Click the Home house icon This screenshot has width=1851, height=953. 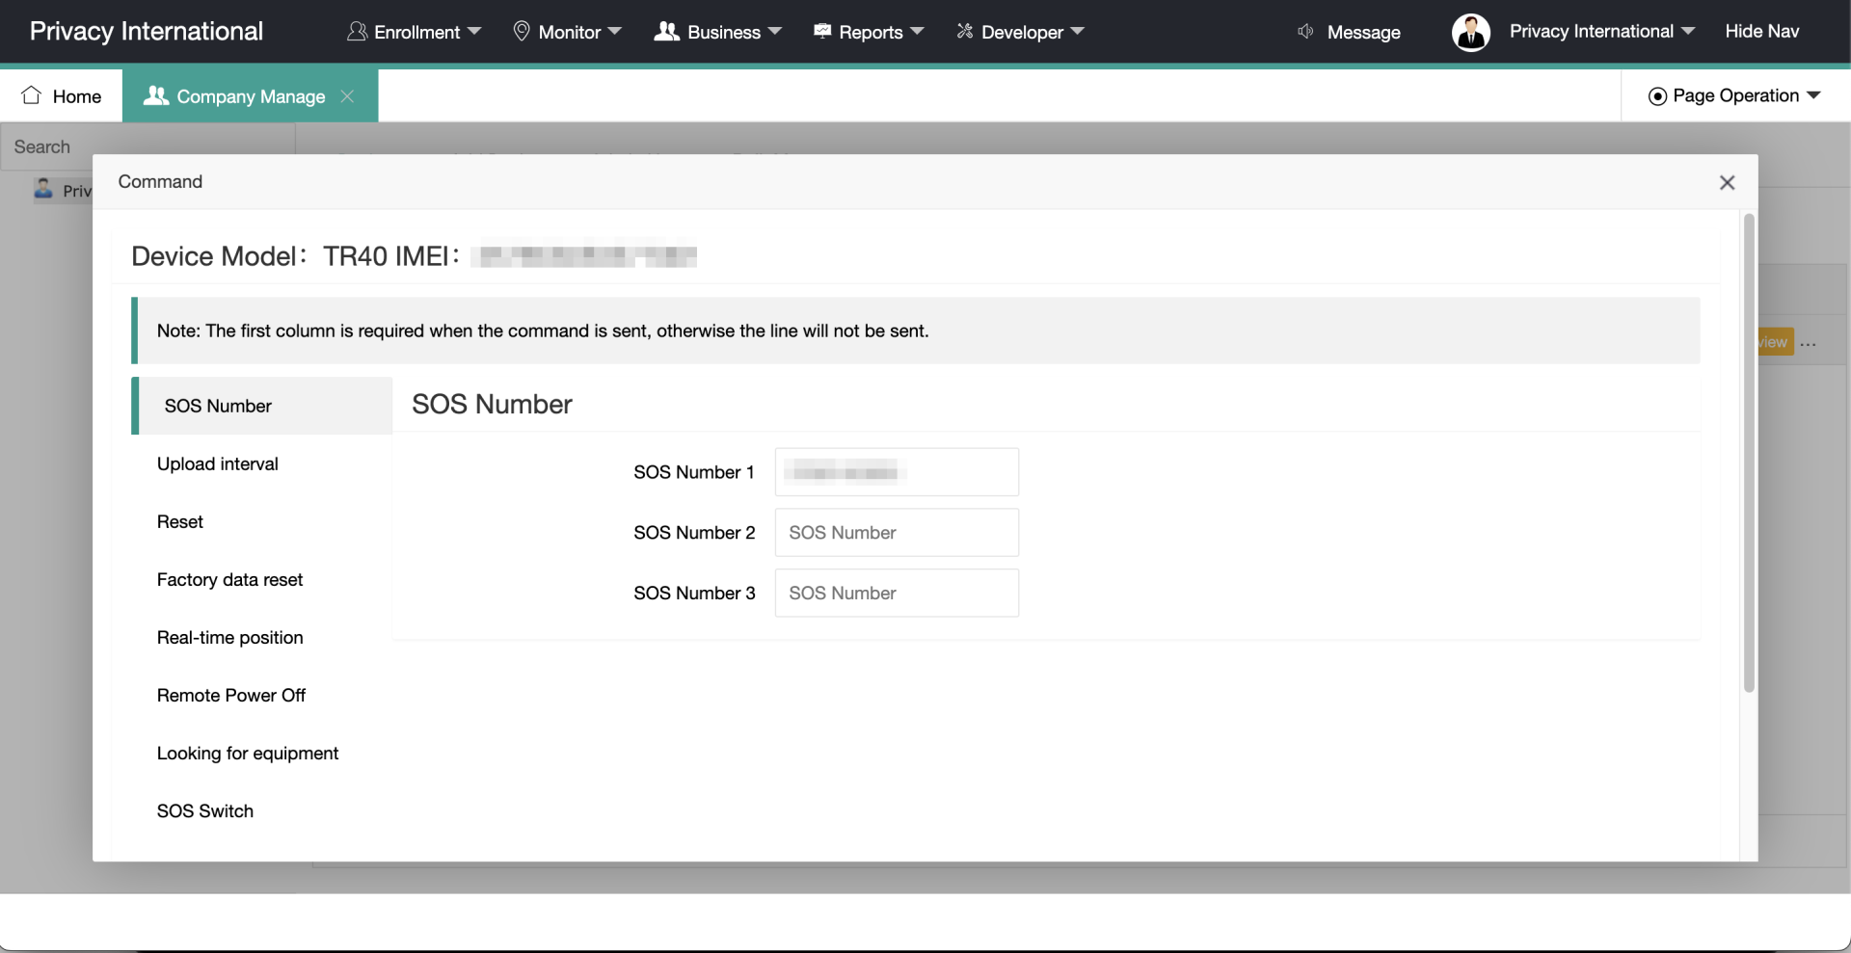coord(32,95)
